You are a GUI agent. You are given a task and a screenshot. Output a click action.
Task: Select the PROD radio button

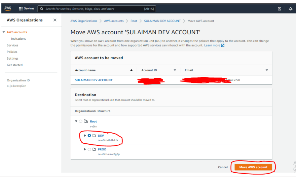(89, 149)
